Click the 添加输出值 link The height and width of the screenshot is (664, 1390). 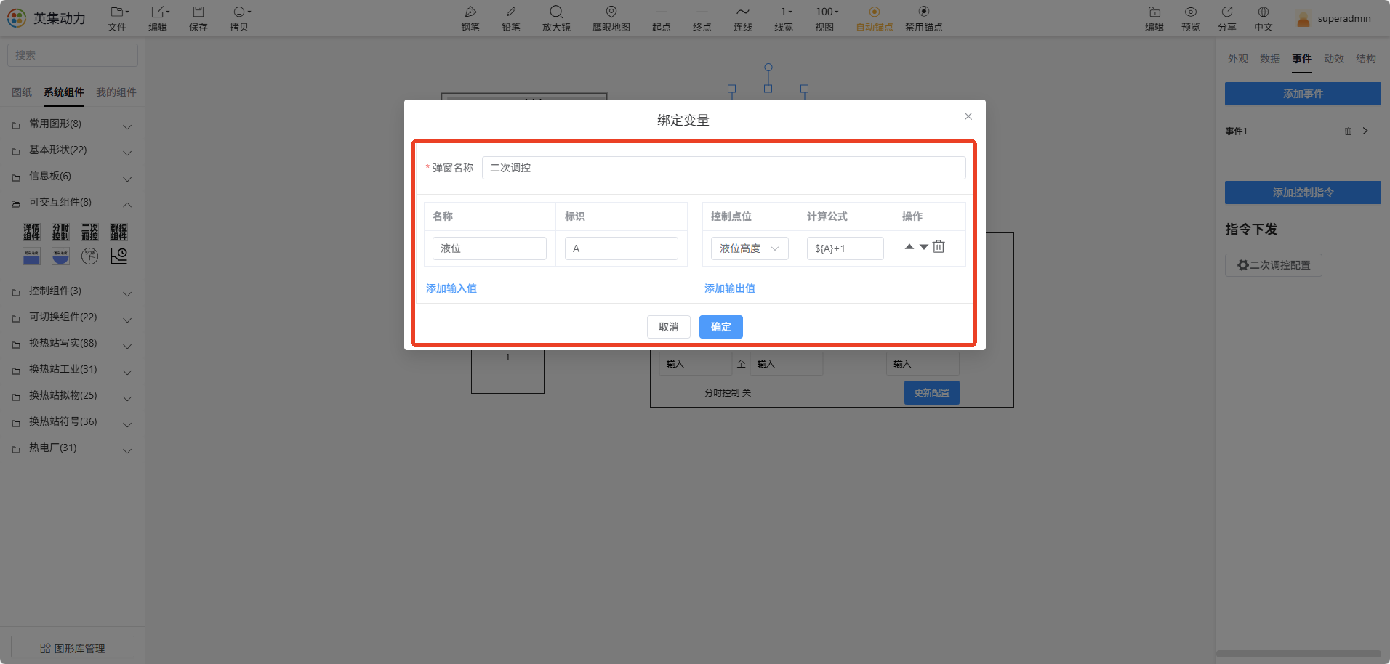730,288
